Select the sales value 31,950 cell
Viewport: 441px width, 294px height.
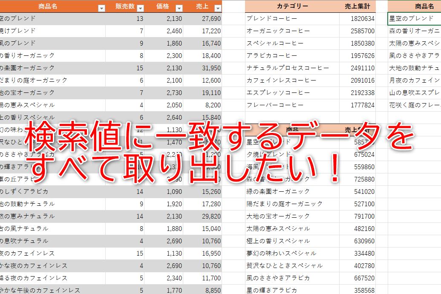[202, 68]
